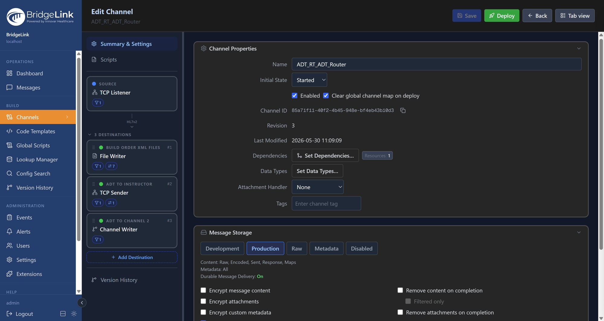Viewport: 604px width, 321px height.
Task: Log out of BridgeLink
Action: [x=20, y=314]
